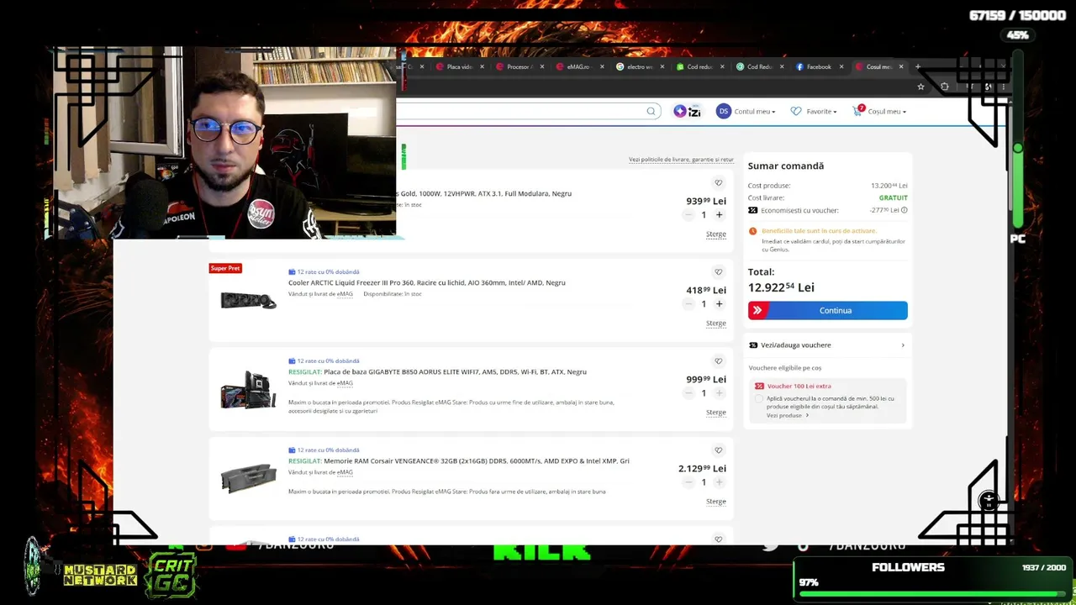
Task: Click the 'Sumar comandă' heading
Action: pos(786,166)
